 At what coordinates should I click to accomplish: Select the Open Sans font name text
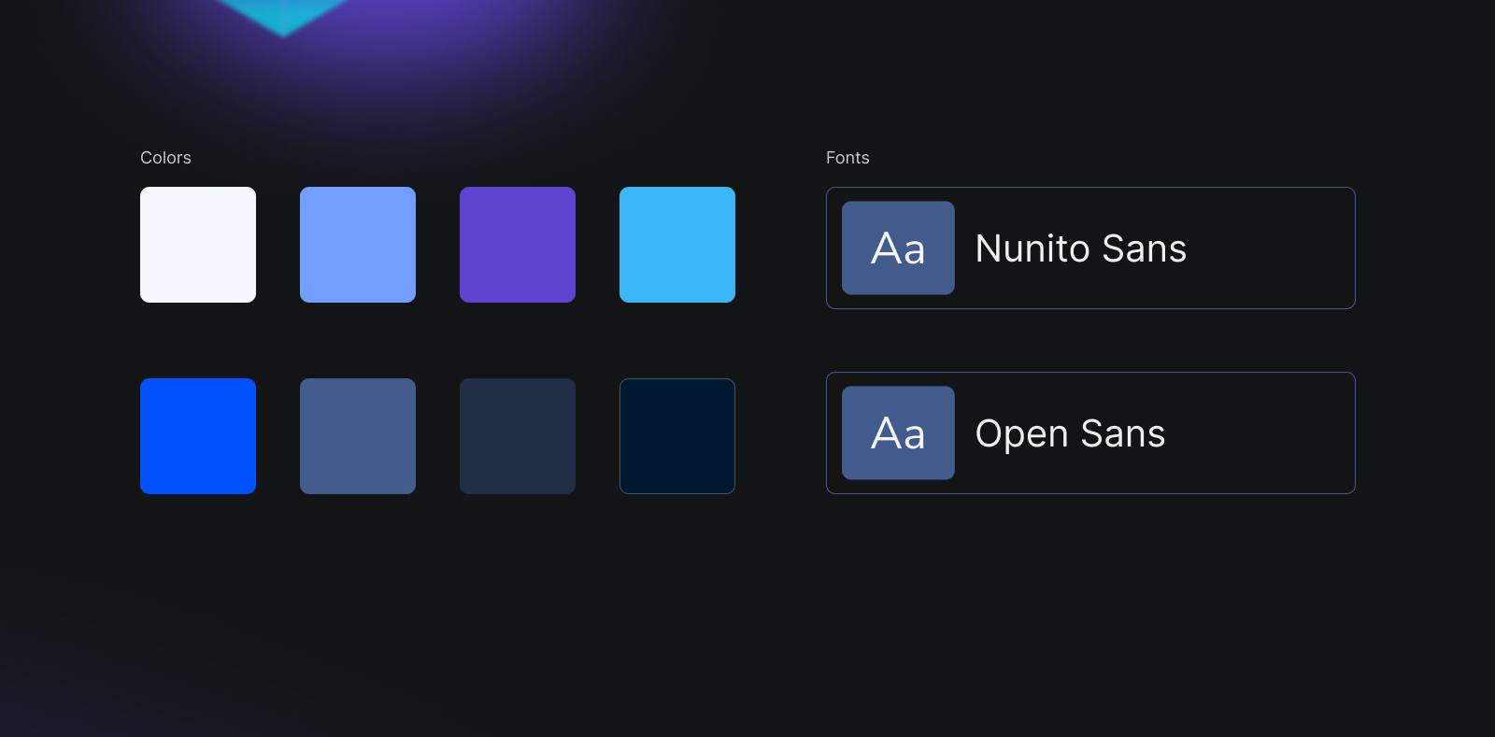pyautogui.click(x=1070, y=433)
